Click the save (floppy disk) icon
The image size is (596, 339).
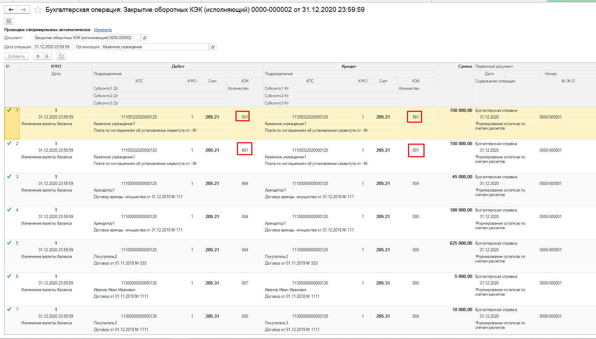(9, 21)
